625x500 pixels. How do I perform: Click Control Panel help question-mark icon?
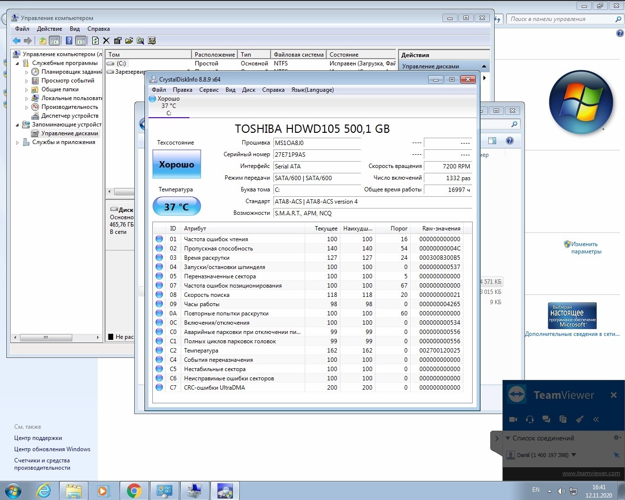click(x=620, y=34)
